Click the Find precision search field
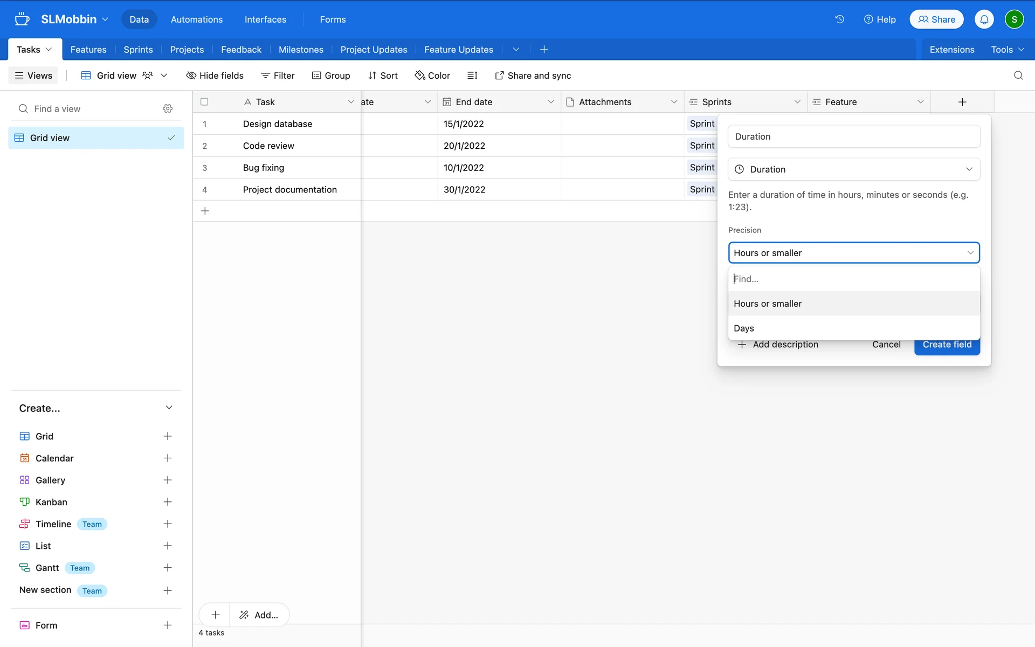This screenshot has height=647, width=1035. coord(853,279)
